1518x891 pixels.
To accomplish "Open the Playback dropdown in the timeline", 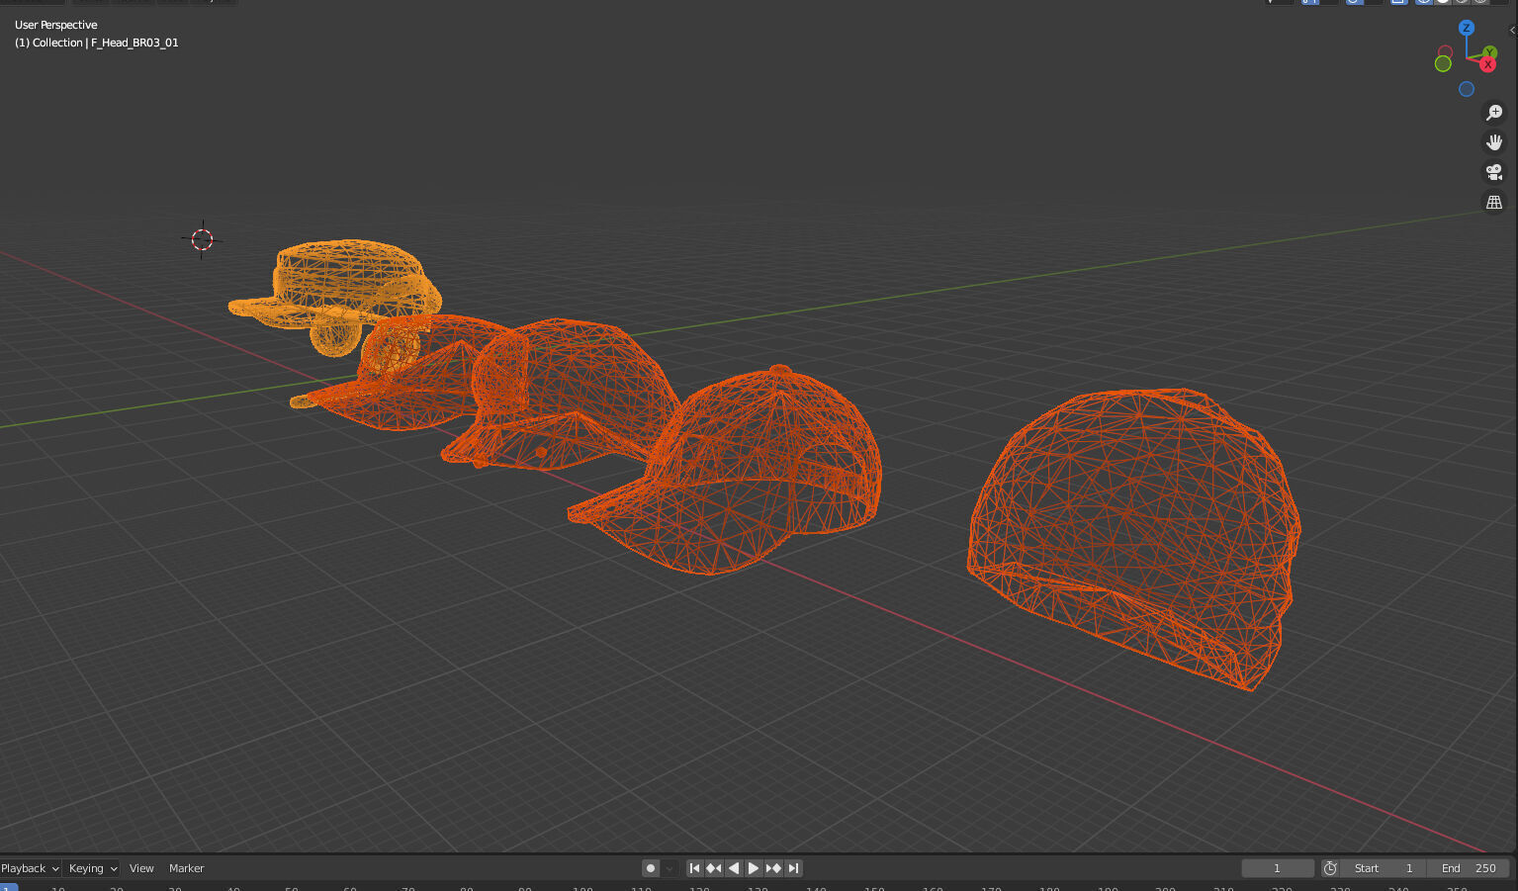I will tap(31, 868).
